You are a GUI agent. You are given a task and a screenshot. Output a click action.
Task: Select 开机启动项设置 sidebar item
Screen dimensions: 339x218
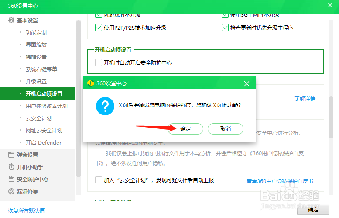click(x=38, y=93)
